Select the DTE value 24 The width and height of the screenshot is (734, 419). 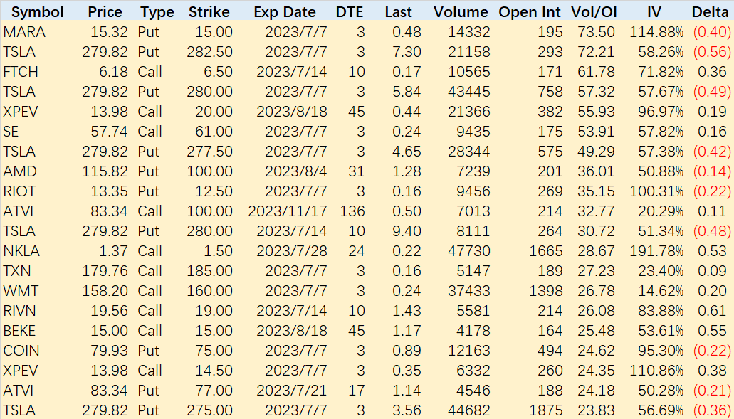356,251
